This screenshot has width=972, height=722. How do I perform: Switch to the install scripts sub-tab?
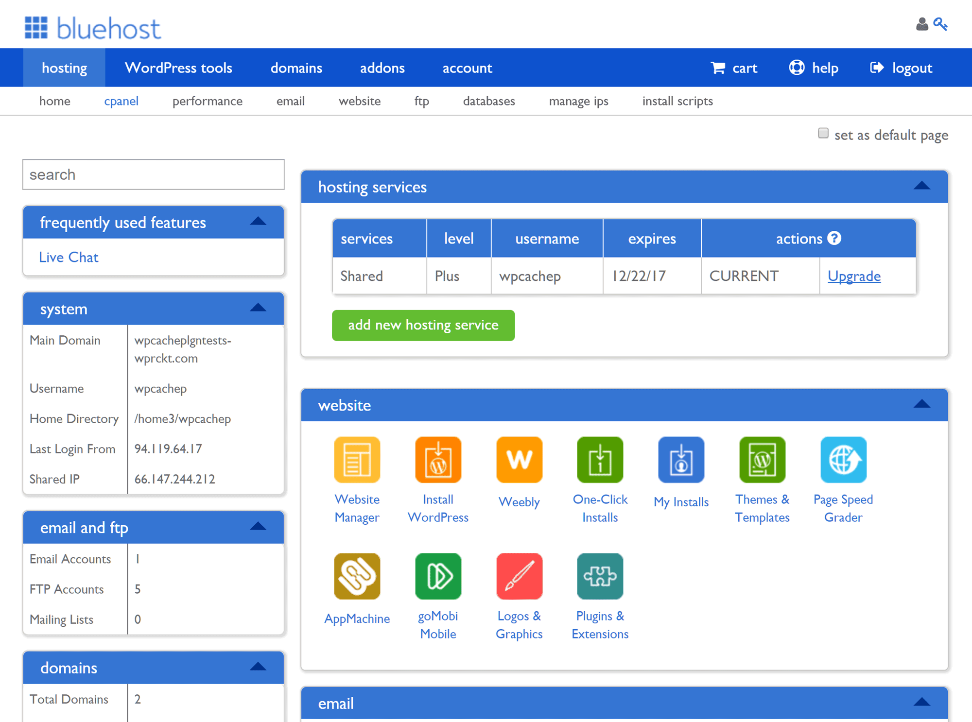pyautogui.click(x=677, y=101)
